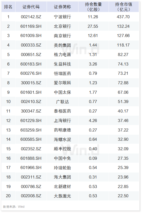Image resolution: width=142 pixels, height=213 pixels.
Task: Click market value 37.22
Action: tap(123, 130)
